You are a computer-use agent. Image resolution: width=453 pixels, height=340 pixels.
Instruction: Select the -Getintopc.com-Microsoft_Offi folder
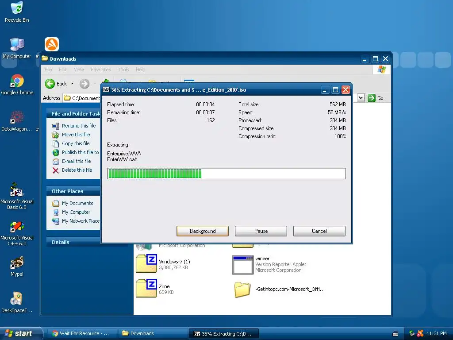coord(280,290)
